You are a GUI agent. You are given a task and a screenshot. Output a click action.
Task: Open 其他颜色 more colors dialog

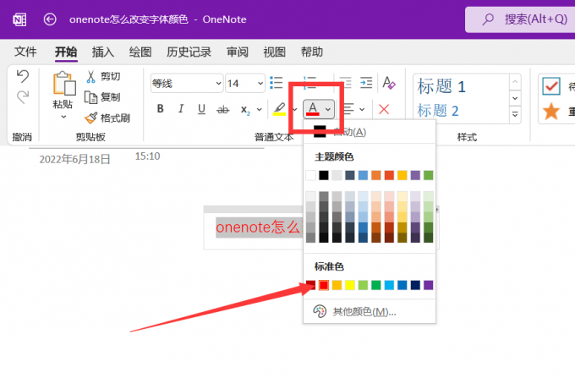pyautogui.click(x=370, y=312)
